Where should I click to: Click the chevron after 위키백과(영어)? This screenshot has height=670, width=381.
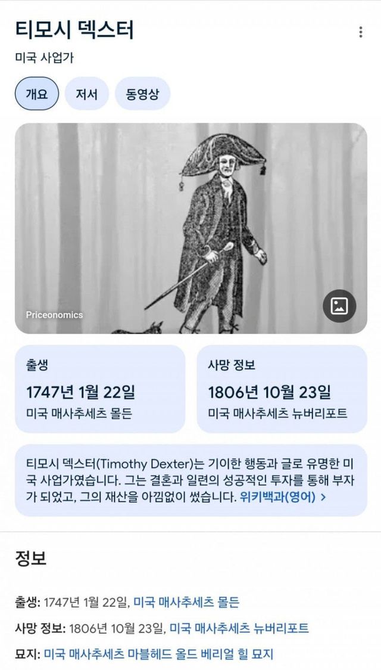[x=323, y=498]
